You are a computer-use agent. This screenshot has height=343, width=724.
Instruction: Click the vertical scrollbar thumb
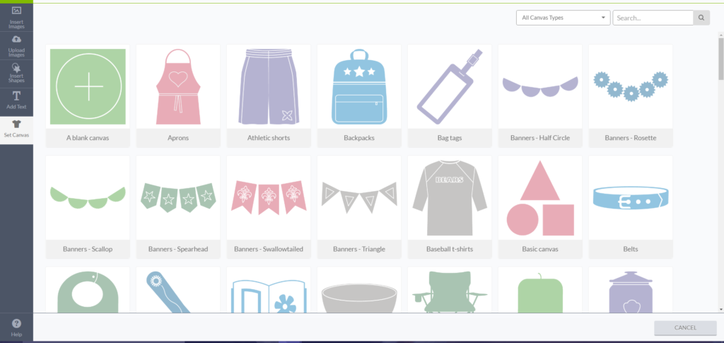point(720,59)
